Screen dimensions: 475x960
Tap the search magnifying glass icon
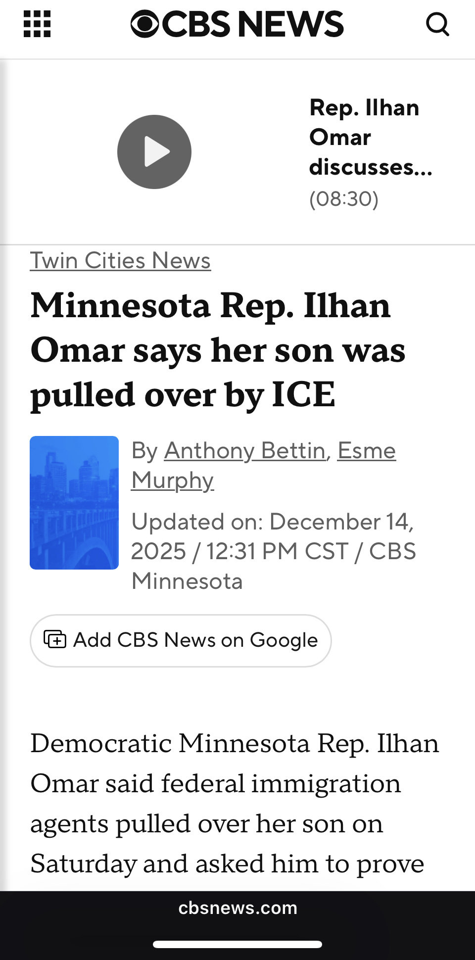coord(437,24)
